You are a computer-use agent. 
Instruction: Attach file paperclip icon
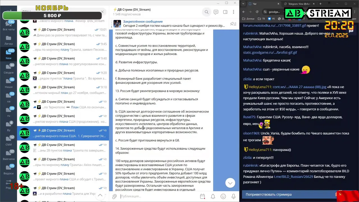pos(114,196)
